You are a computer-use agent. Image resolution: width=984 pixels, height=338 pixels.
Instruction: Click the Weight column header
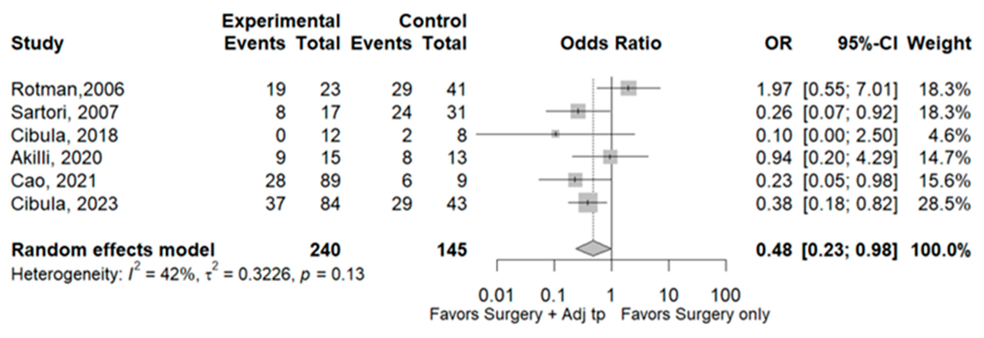[x=939, y=44]
